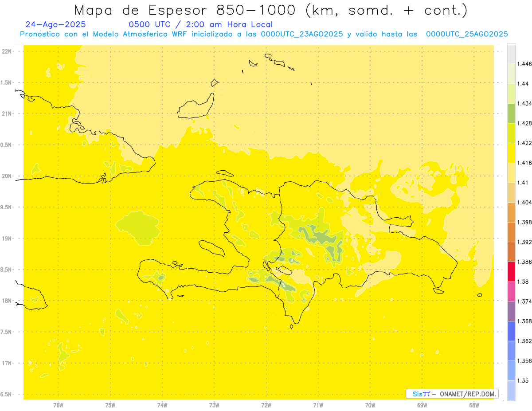
Task: Click the legend value 1.368
Action: [x=524, y=321]
